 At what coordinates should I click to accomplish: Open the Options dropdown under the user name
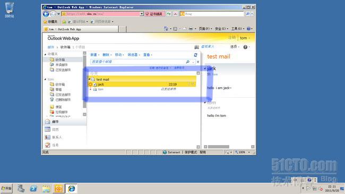pyautogui.click(x=235, y=47)
